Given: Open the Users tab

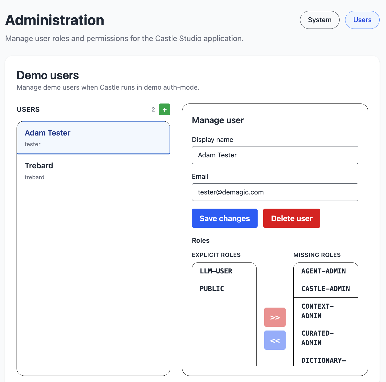Looking at the screenshot, I should (362, 20).
